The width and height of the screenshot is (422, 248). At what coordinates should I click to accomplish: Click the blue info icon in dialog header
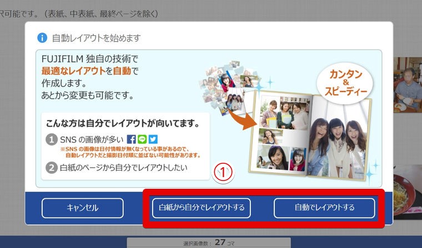click(x=42, y=38)
